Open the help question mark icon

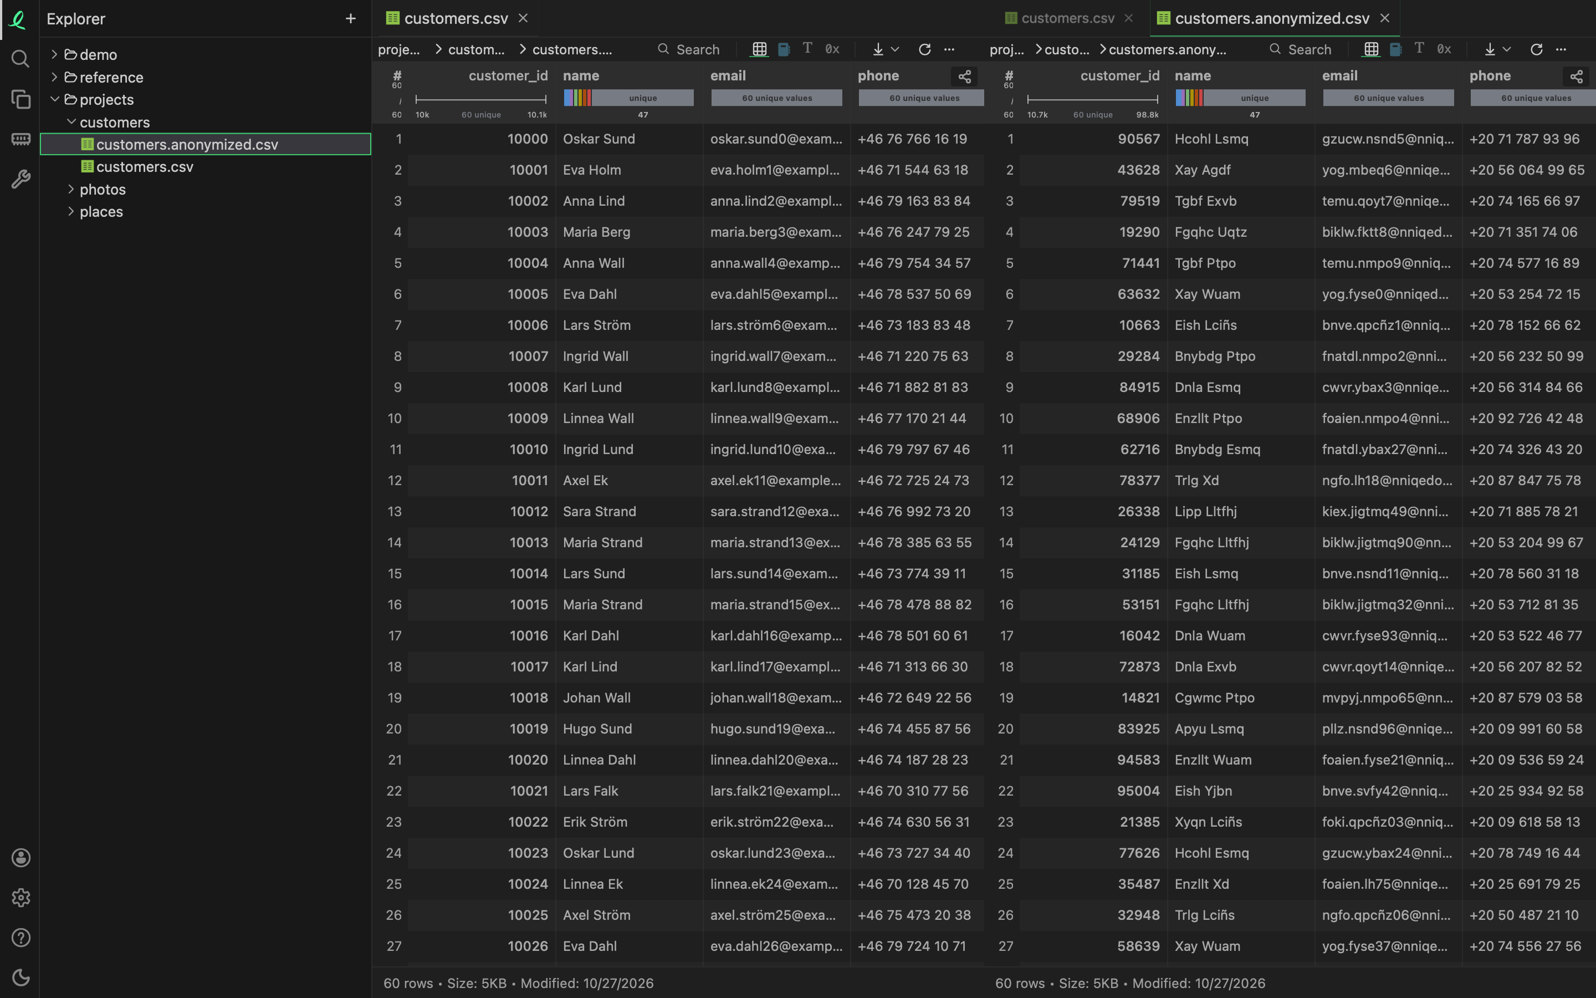click(x=21, y=937)
